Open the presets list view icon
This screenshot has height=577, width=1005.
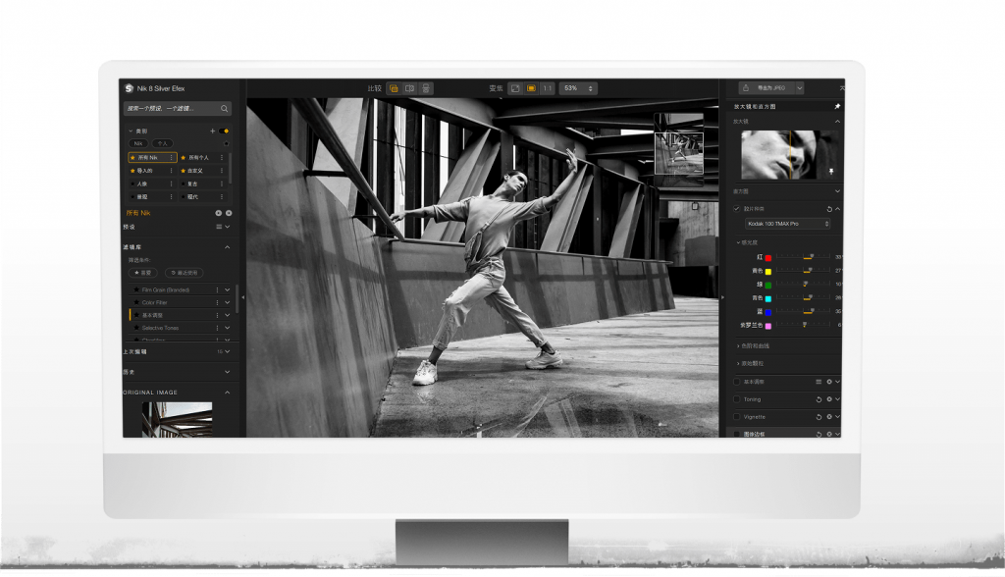click(219, 227)
